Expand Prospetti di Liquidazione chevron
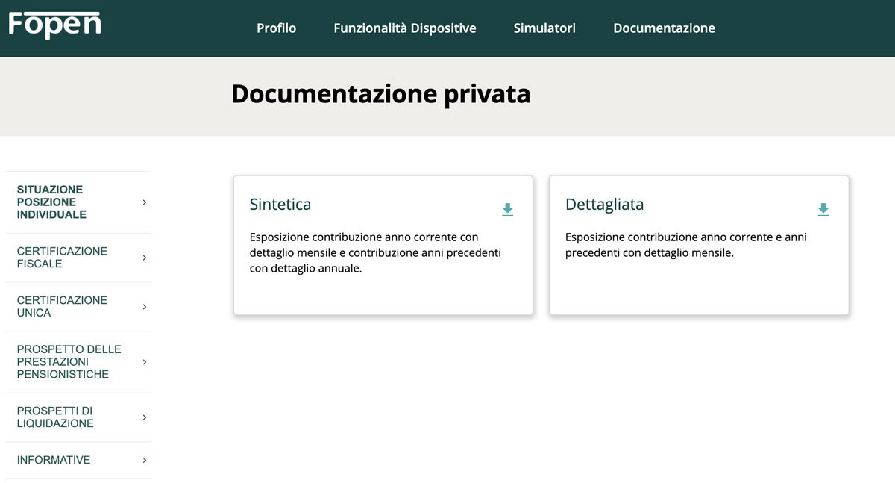 tap(145, 417)
